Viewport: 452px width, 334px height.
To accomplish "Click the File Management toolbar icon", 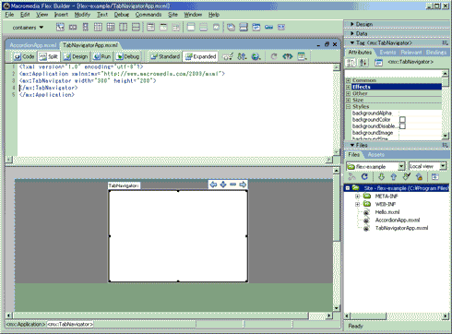I will pos(242,56).
